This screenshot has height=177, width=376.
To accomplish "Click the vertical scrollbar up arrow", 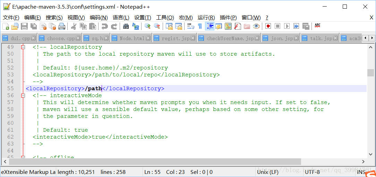I will coord(370,47).
